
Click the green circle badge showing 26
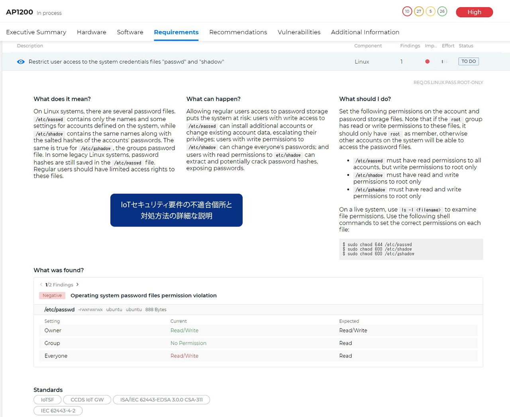[x=442, y=12]
